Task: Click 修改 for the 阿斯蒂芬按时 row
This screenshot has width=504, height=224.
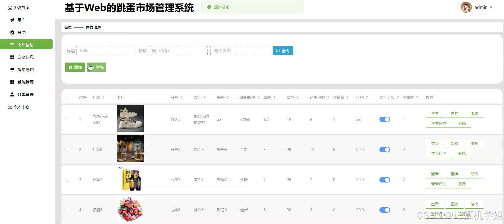Action: 474,114
